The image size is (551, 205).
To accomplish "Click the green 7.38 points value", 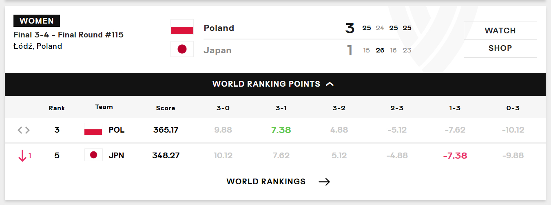I will point(281,130).
